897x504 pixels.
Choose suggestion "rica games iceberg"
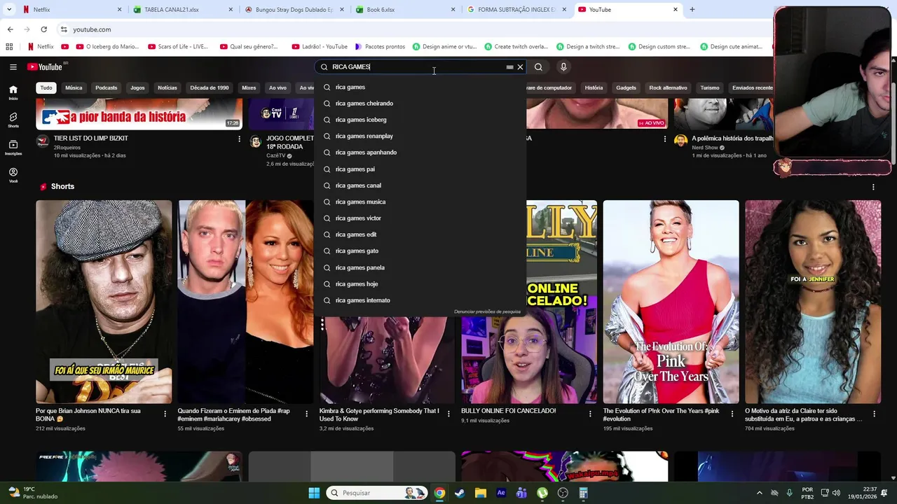click(x=420, y=120)
